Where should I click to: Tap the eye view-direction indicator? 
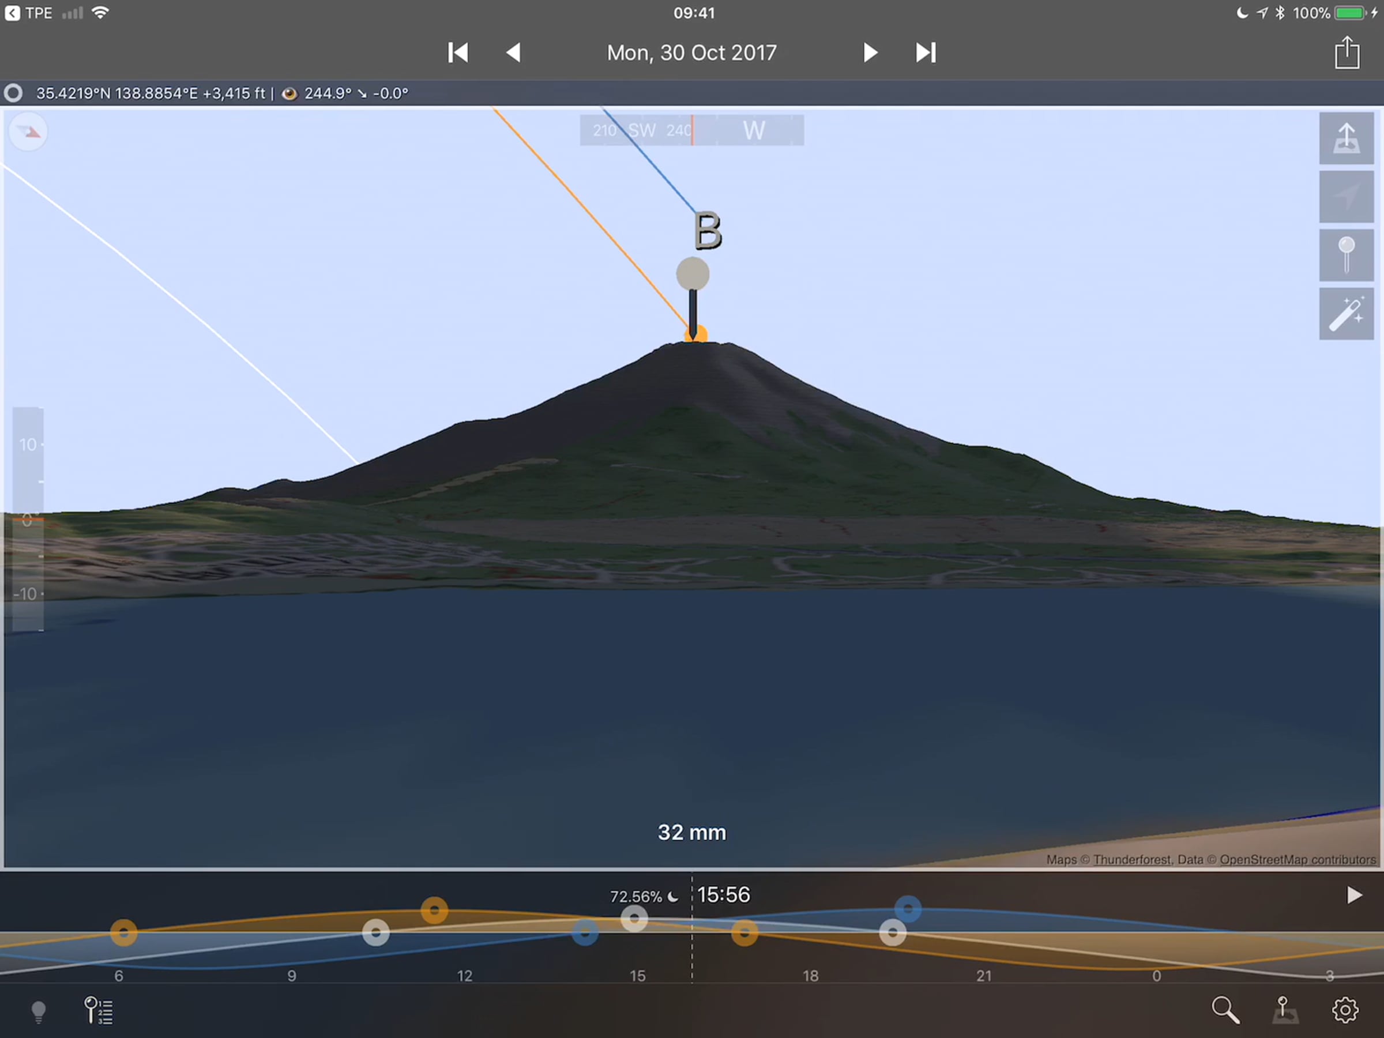click(x=289, y=94)
